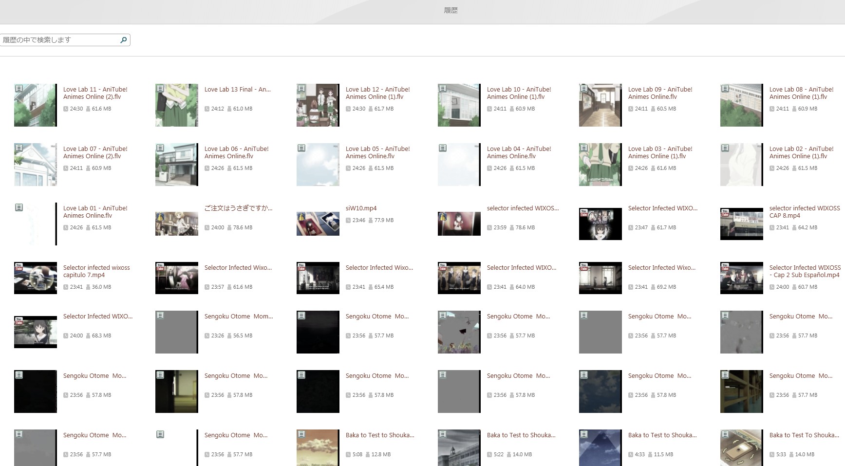Viewport: 845px width, 466px height.
Task: Click the 5:22 duration text
Action: click(x=499, y=455)
